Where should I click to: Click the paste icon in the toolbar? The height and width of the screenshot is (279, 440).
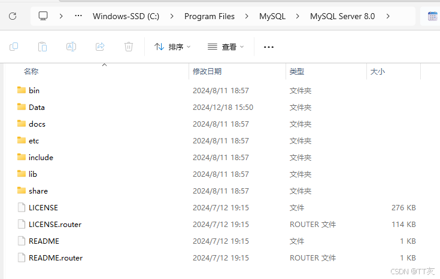[x=43, y=47]
